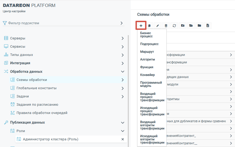
Task: Close the 'Администратор кластера (Роль)' item
Action: [123, 139]
